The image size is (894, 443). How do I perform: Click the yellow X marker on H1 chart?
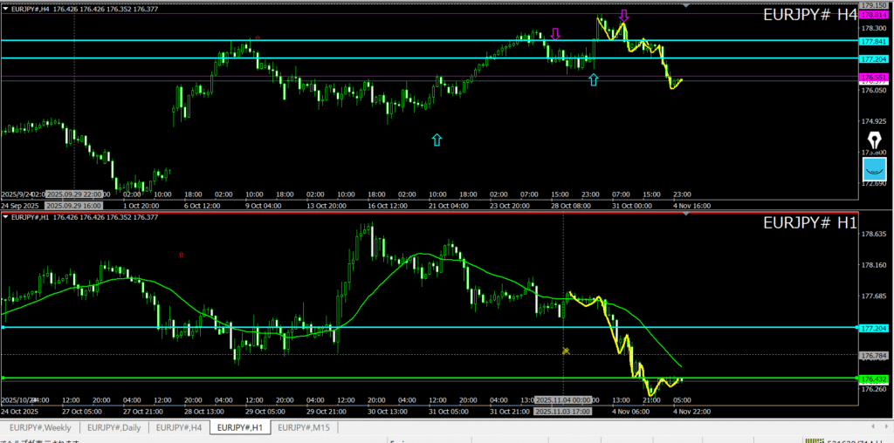tap(566, 351)
